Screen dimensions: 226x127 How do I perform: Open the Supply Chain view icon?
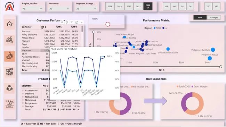[9, 88]
